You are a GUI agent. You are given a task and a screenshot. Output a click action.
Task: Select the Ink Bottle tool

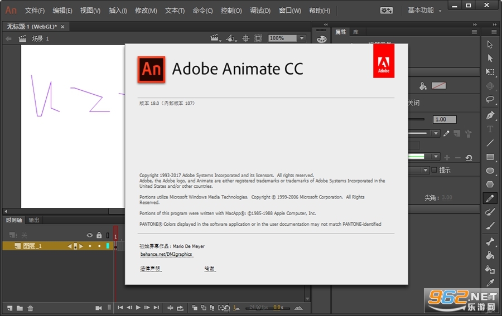click(x=490, y=269)
